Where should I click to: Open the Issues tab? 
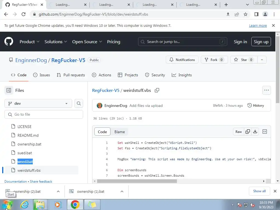pos(42,75)
